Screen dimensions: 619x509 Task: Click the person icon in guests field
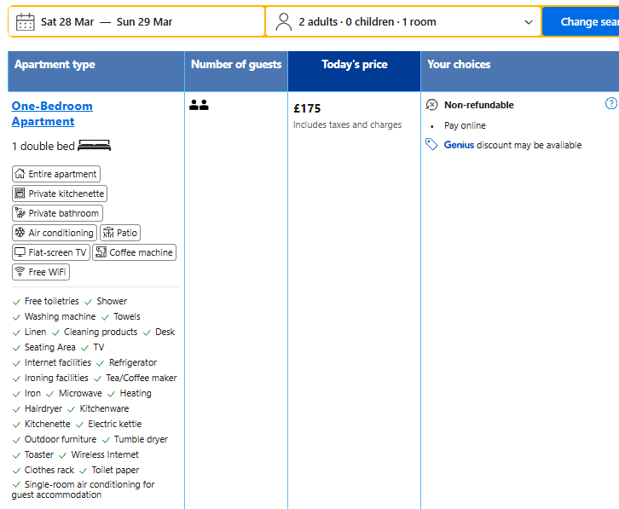tap(283, 21)
